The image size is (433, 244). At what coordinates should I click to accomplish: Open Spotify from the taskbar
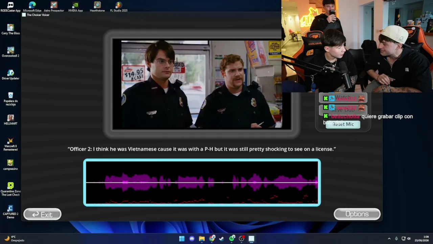[x=232, y=239]
